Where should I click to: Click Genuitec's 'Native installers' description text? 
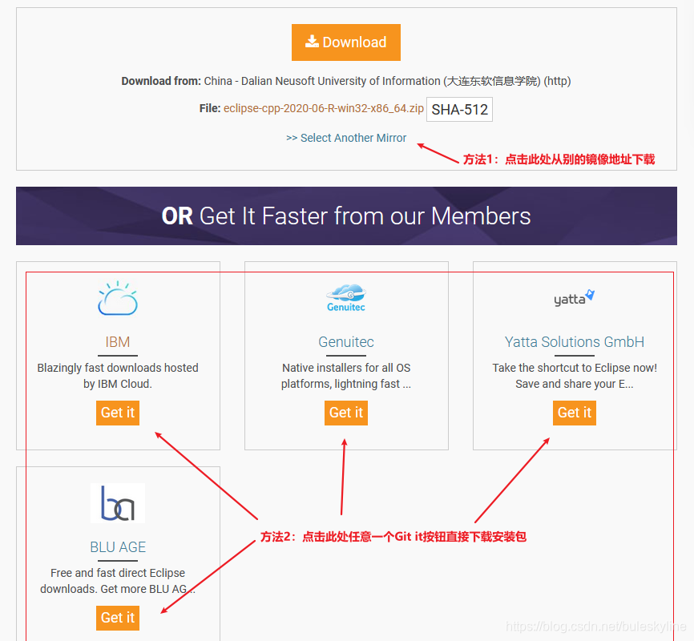[x=346, y=376]
